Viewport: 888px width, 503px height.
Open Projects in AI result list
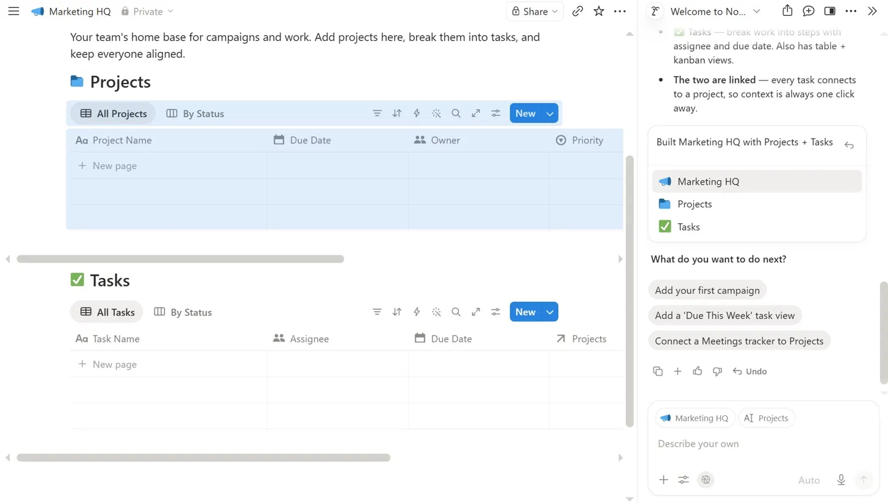(x=756, y=204)
